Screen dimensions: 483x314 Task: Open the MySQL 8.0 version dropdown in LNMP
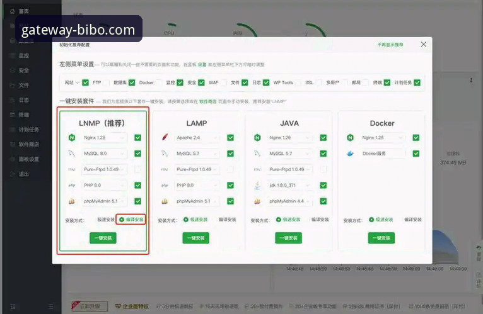point(105,154)
